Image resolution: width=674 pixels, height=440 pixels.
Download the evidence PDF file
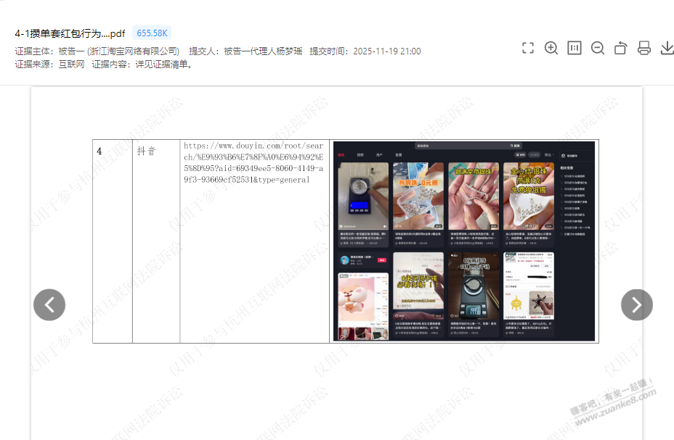click(667, 48)
